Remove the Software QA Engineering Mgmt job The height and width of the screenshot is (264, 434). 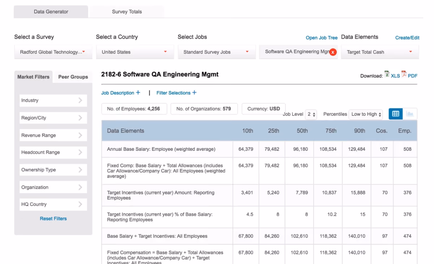tap(333, 52)
